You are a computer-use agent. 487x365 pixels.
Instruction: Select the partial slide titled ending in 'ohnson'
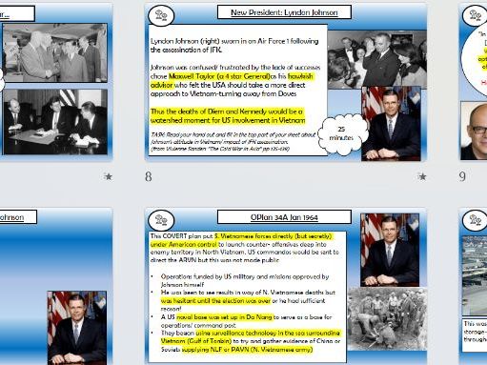coord(56,287)
